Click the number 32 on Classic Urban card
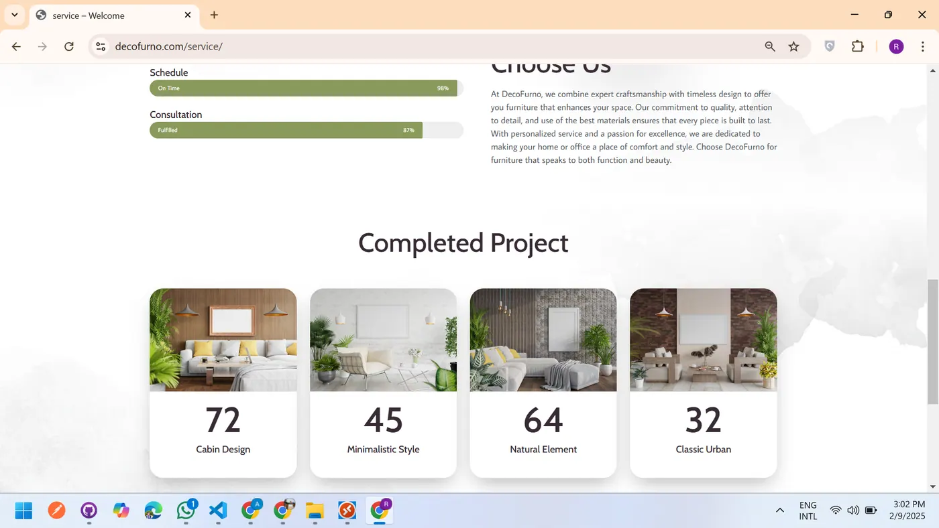 [704, 420]
